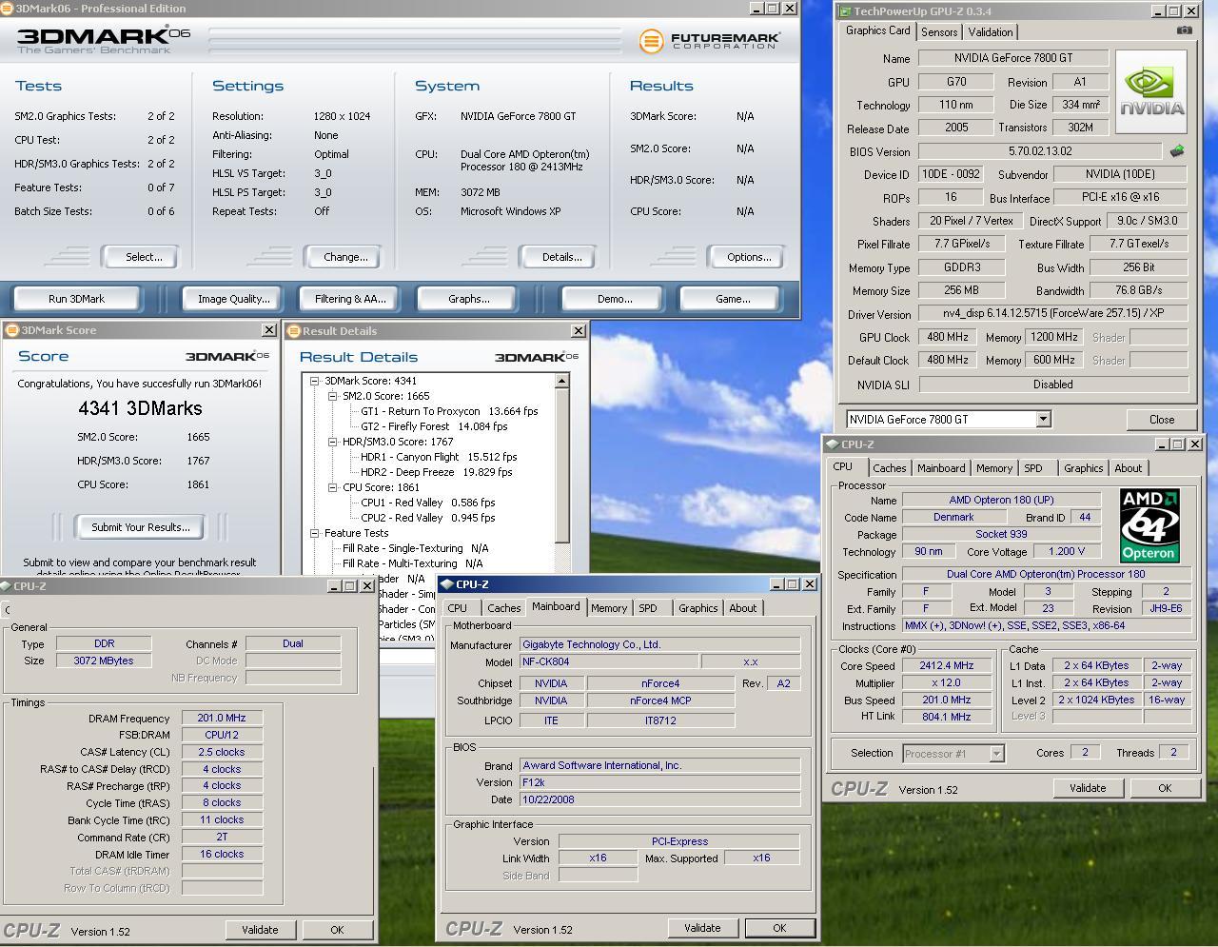
Task: Collapse the HDR/SM3.0 Score 1767 node
Action: 333,442
